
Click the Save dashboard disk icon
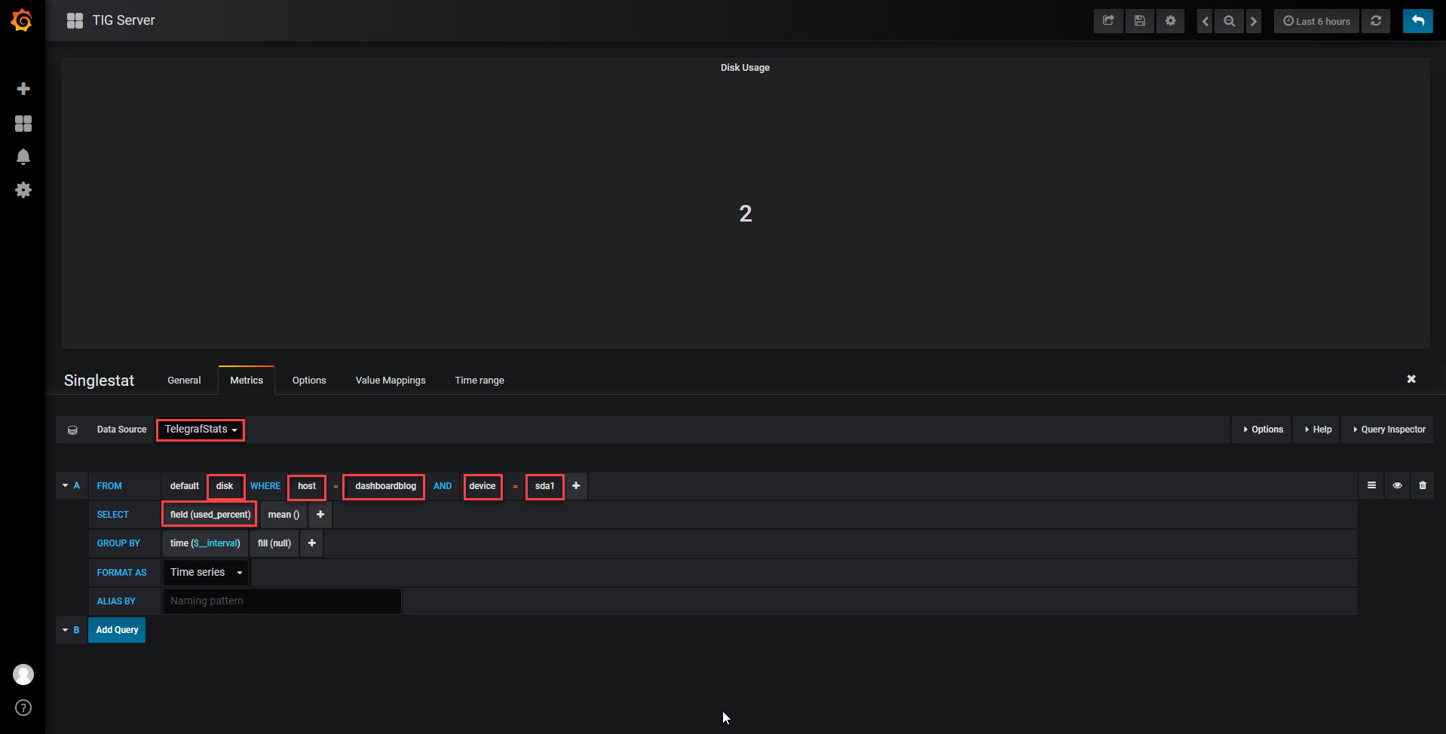[x=1139, y=21]
